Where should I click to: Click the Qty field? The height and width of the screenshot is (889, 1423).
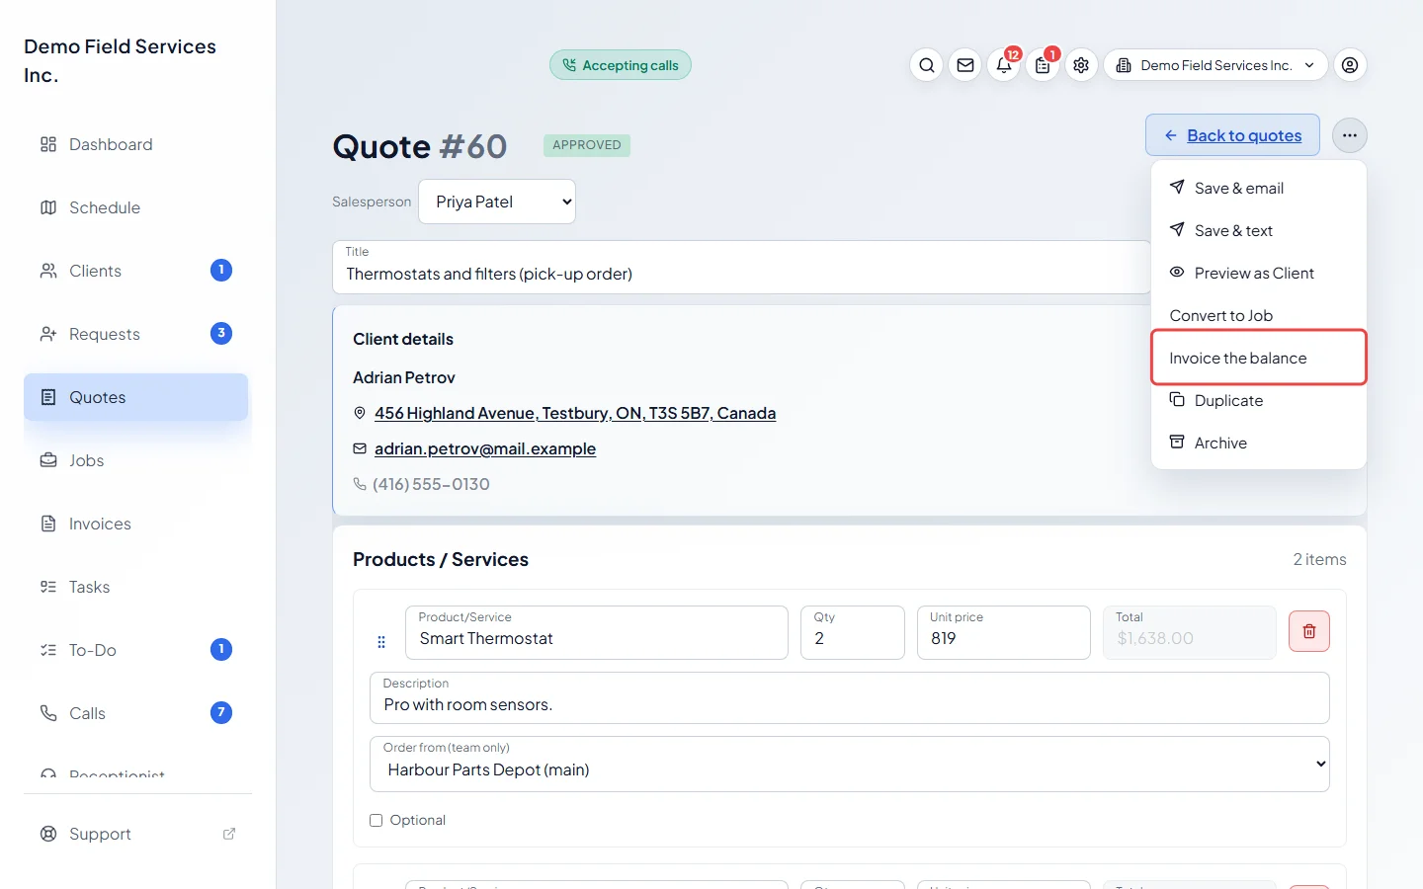pyautogui.click(x=853, y=632)
